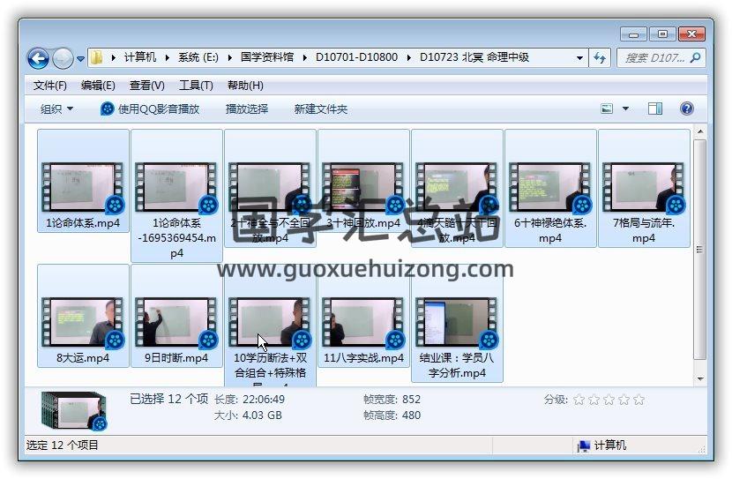Select video 结业课：学员八字分析.mp4
Screen dimensions: 732x479
click(457, 323)
